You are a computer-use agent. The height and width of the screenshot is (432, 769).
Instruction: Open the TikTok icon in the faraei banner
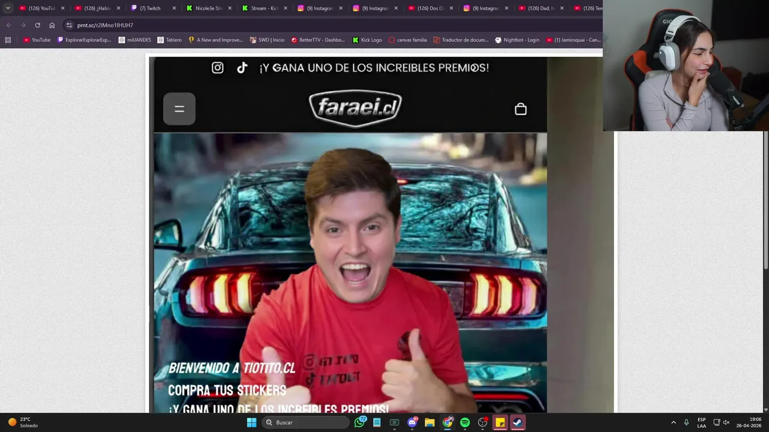tap(242, 68)
